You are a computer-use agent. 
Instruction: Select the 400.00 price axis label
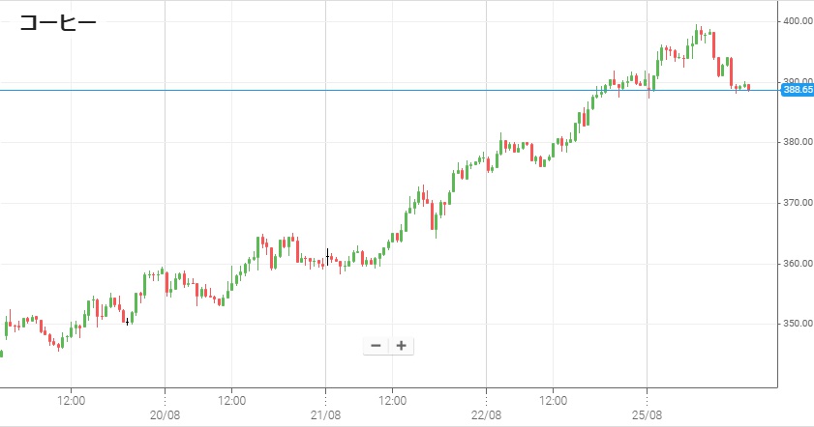click(798, 21)
